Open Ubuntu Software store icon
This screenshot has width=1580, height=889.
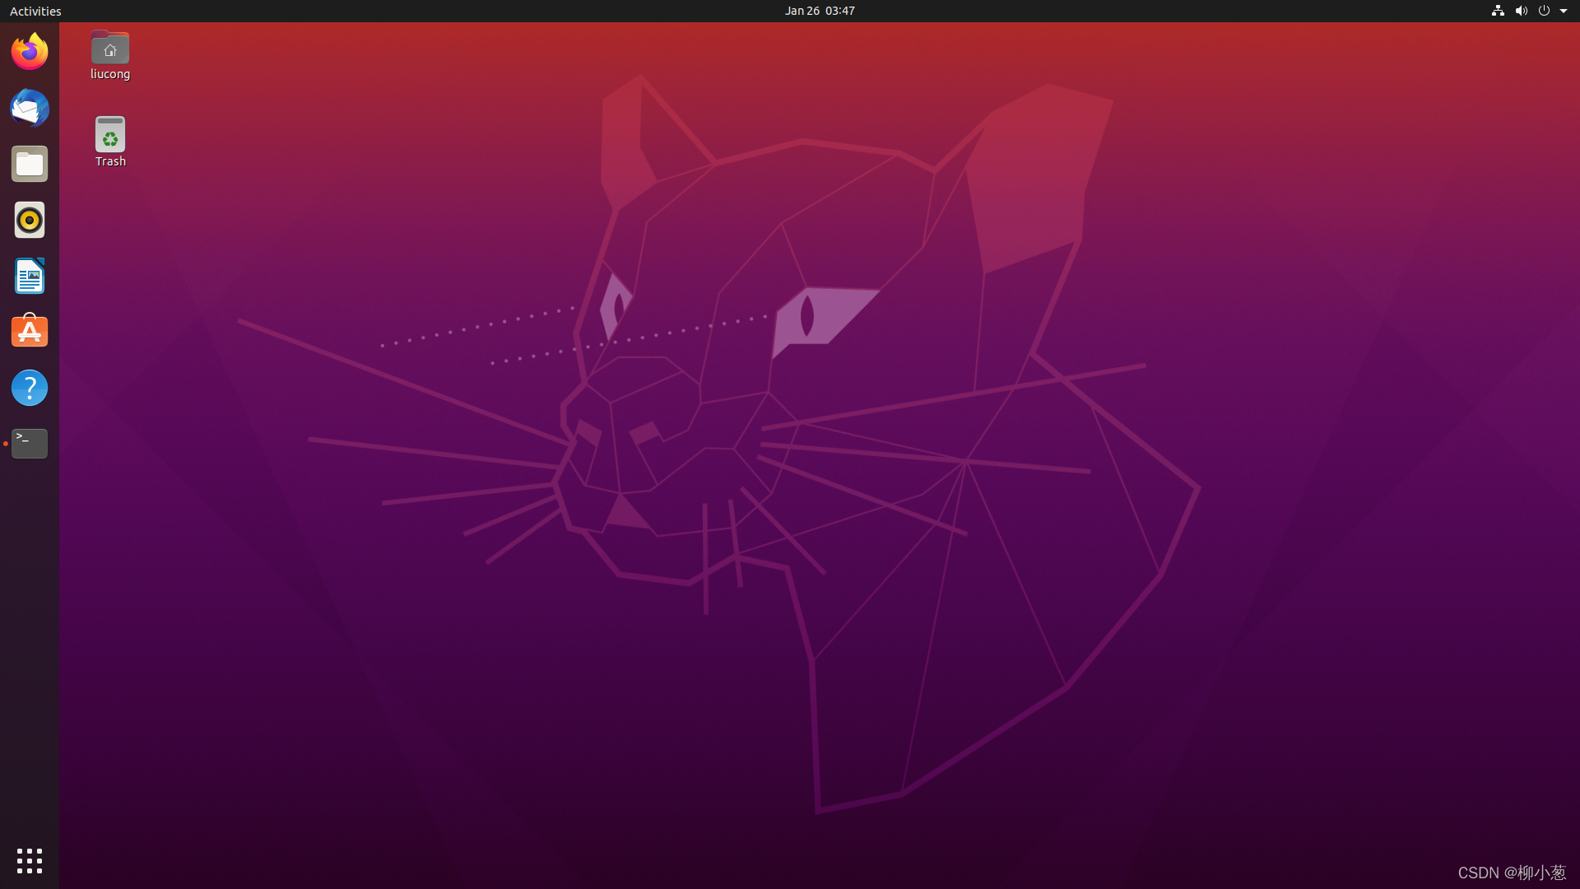coord(30,332)
